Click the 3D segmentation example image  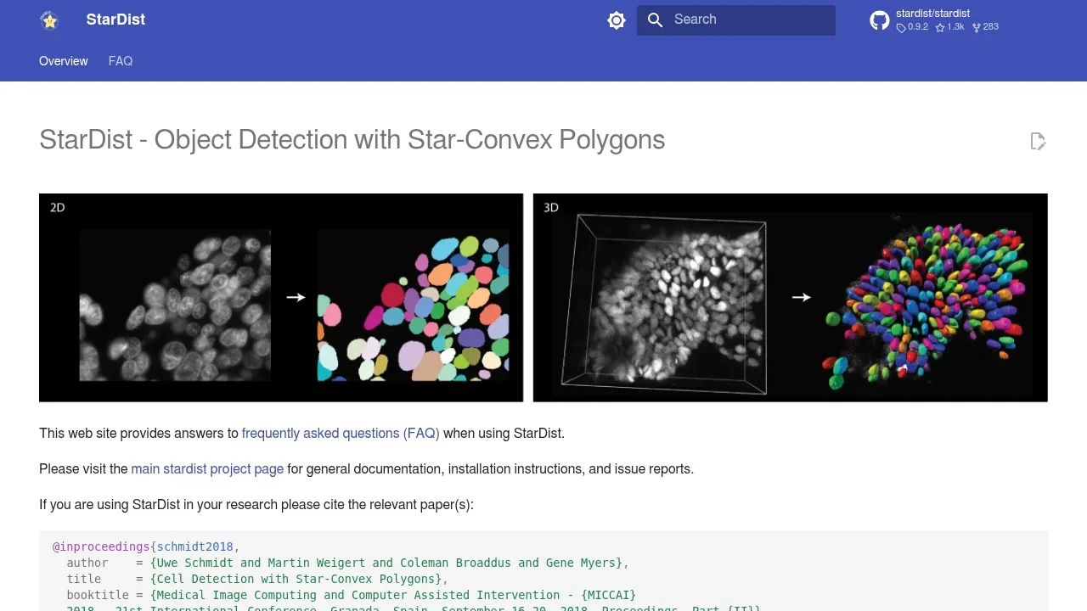[791, 298]
